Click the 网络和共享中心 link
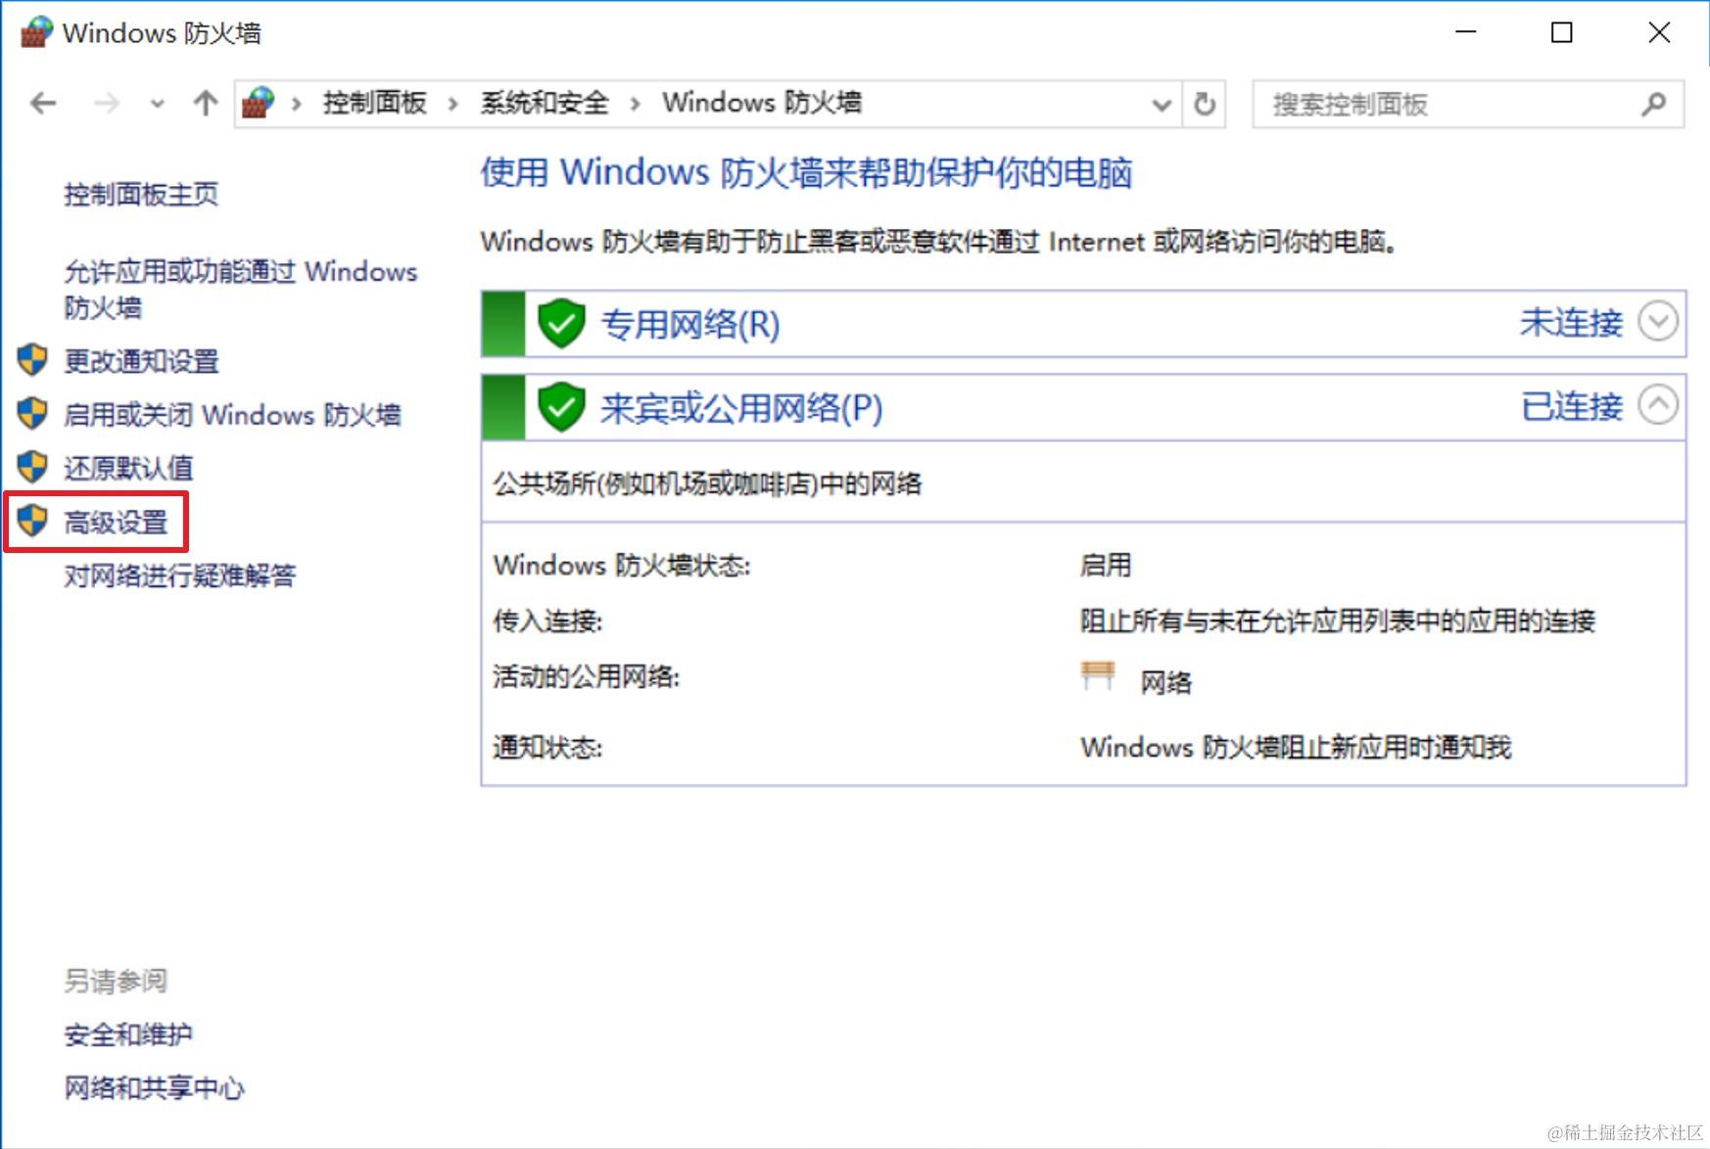 [155, 1088]
